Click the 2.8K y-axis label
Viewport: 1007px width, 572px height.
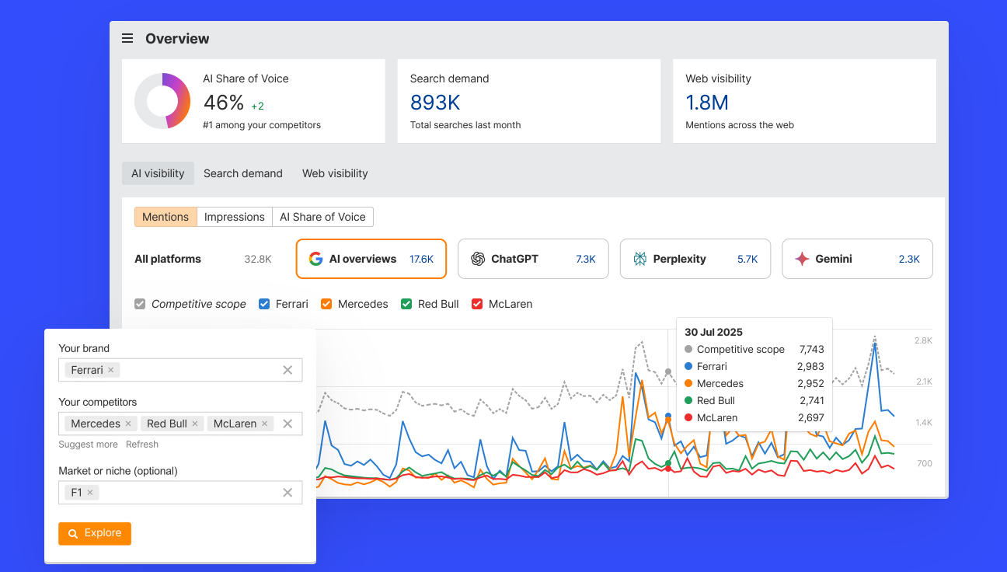tap(923, 340)
